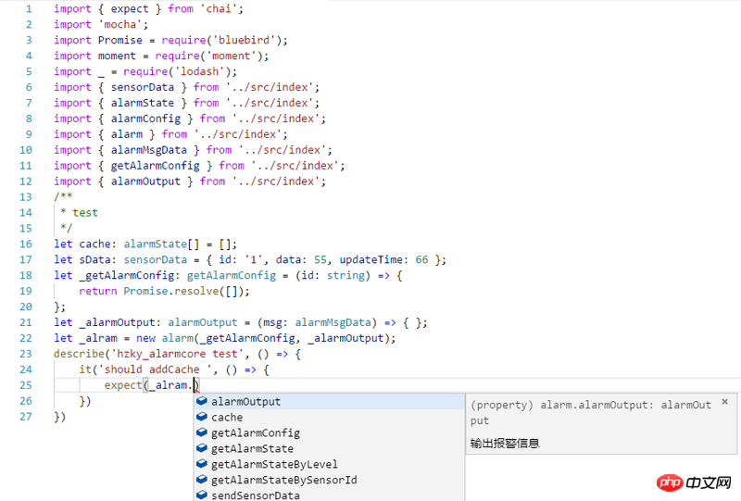Click Promise.resolve on line 19
The image size is (741, 501).
170,291
